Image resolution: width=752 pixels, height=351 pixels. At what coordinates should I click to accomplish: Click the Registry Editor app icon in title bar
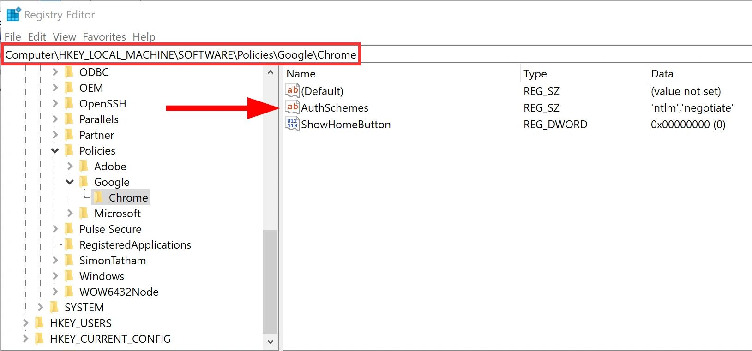[13, 14]
